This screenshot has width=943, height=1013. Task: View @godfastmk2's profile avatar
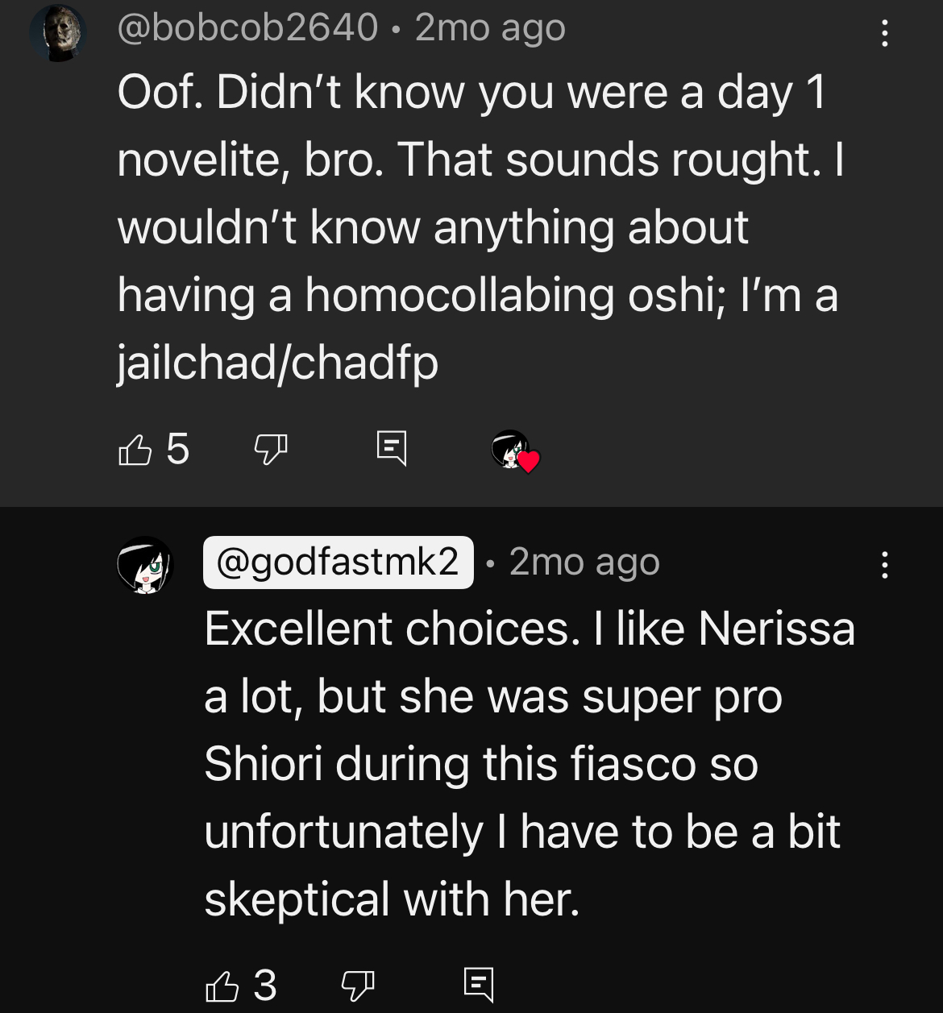[145, 565]
